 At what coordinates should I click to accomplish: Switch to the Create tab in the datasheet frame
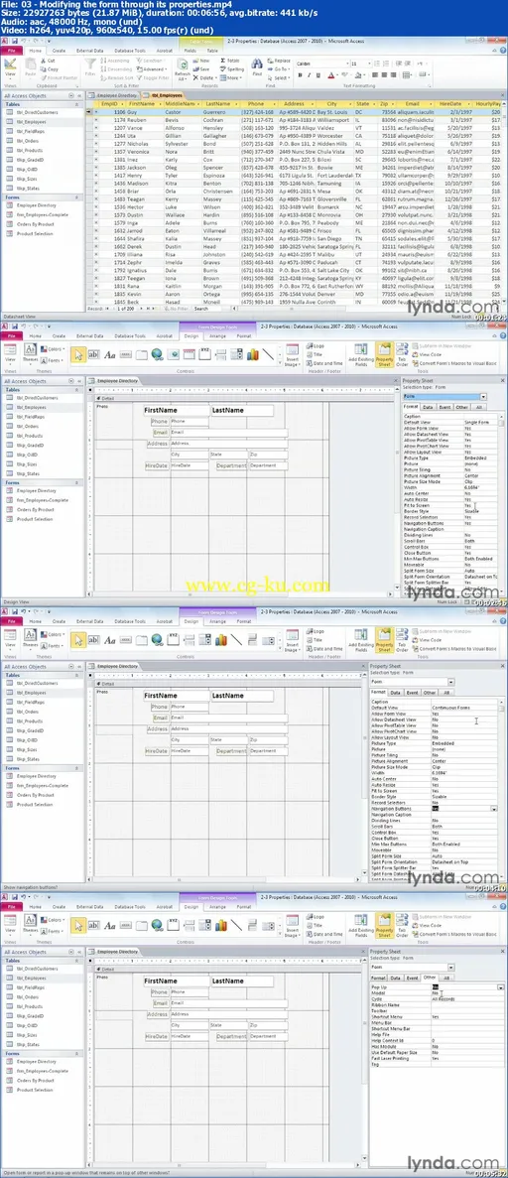click(x=59, y=51)
